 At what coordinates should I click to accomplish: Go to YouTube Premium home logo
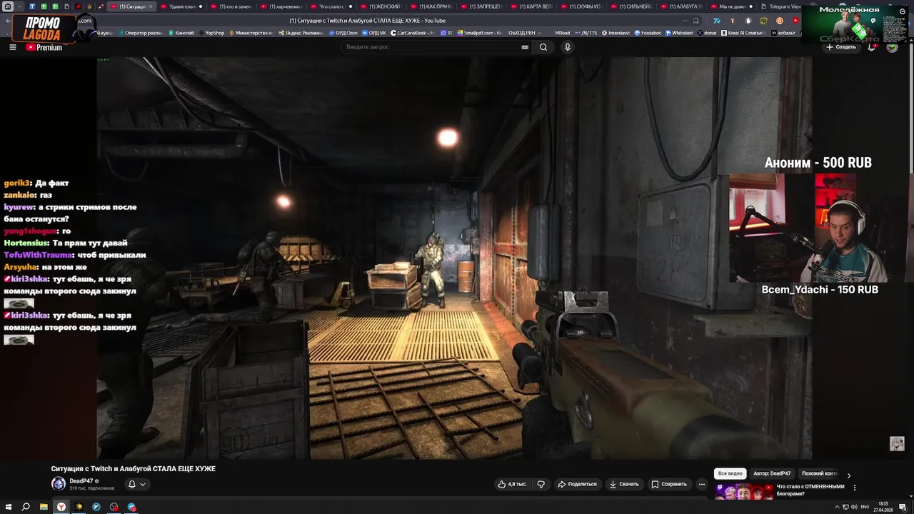click(x=44, y=47)
